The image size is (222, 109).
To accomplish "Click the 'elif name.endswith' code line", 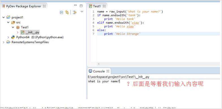I will (x=120, y=23).
